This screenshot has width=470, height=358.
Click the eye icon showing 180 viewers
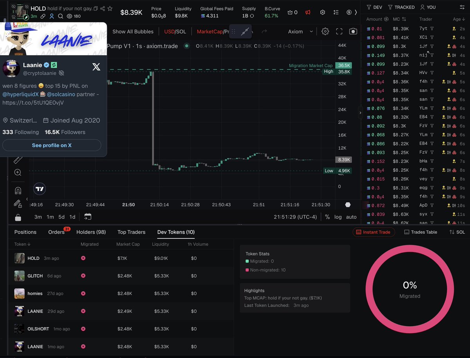click(69, 16)
